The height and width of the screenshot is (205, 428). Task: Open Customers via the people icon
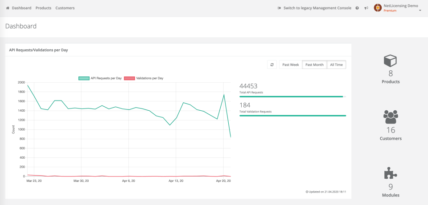(x=391, y=117)
